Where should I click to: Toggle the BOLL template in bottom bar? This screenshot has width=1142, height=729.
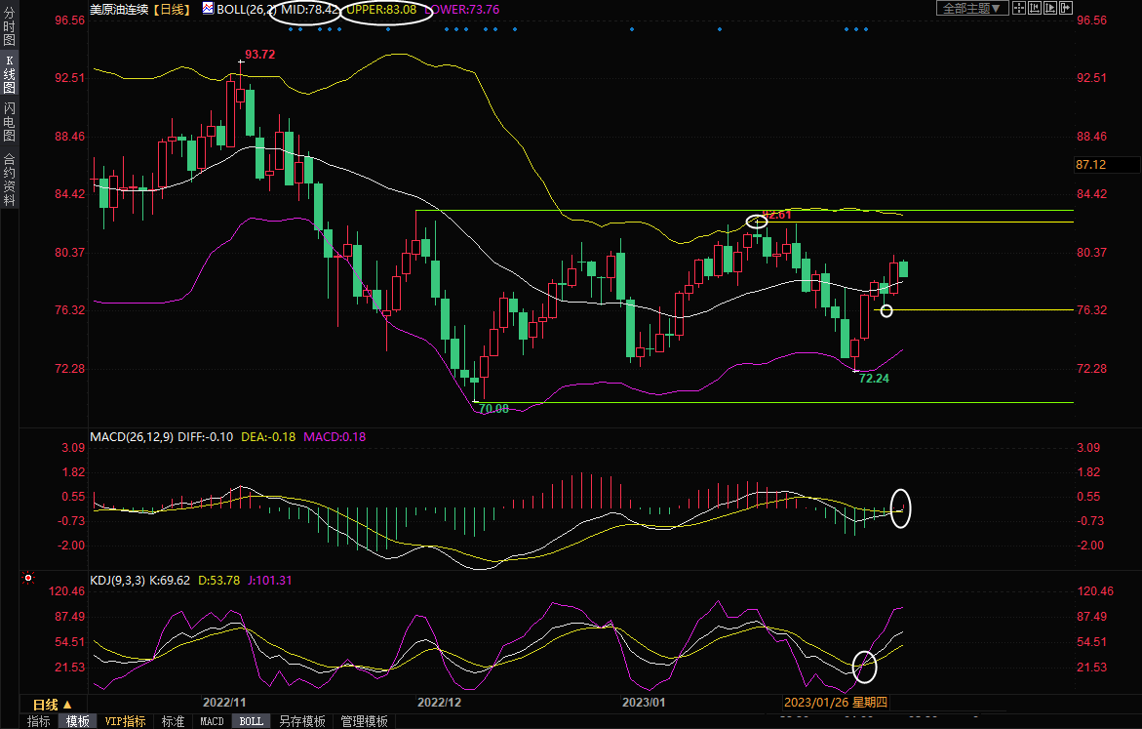point(251,721)
